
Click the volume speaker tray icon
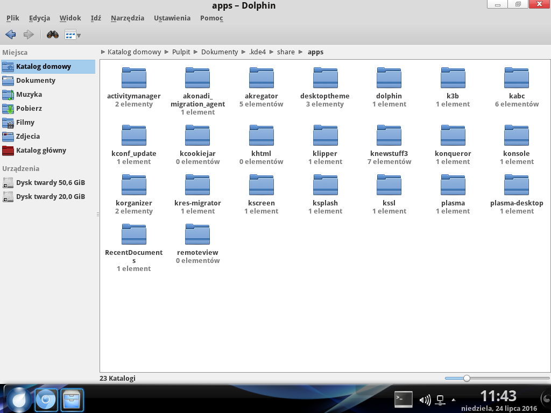click(425, 400)
